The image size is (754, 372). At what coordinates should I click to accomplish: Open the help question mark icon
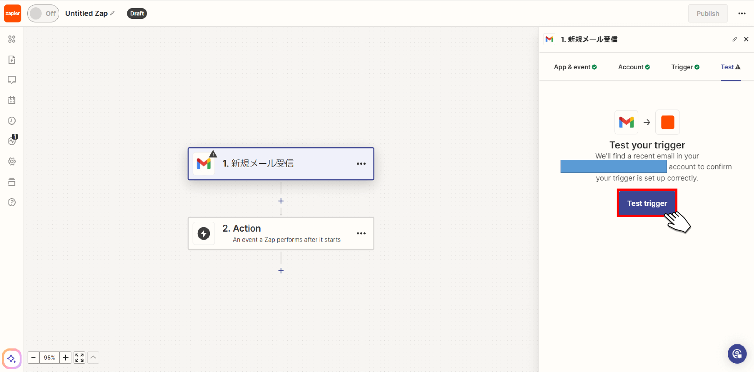point(12,202)
